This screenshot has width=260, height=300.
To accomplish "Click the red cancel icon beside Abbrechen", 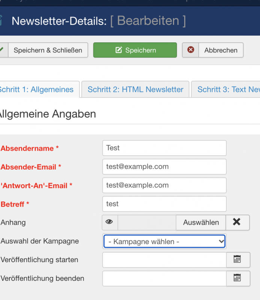I will [191, 50].
